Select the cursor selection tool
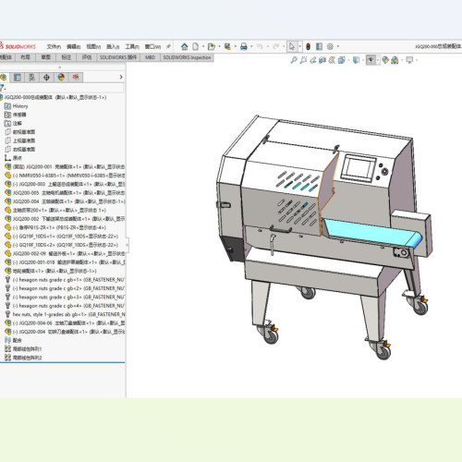 pos(292,46)
